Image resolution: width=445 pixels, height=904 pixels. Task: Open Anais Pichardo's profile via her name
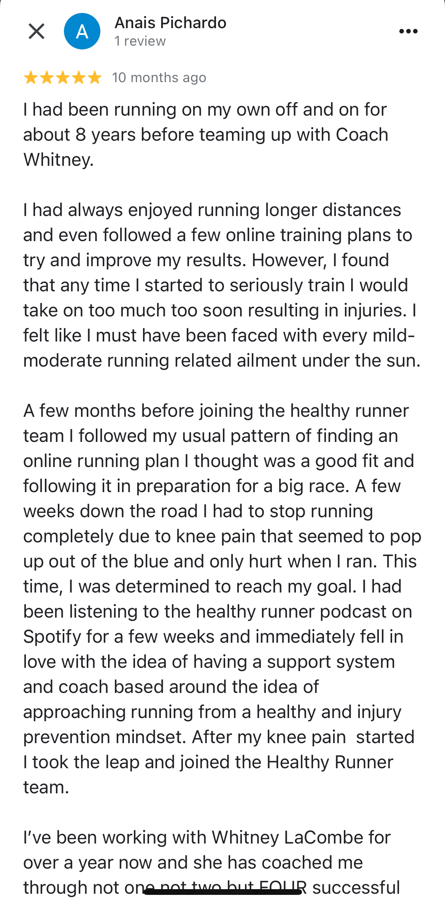tap(170, 23)
